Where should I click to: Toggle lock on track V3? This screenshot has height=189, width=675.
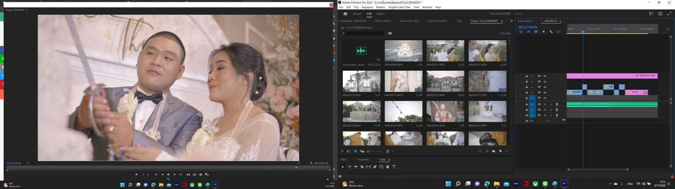527,87
